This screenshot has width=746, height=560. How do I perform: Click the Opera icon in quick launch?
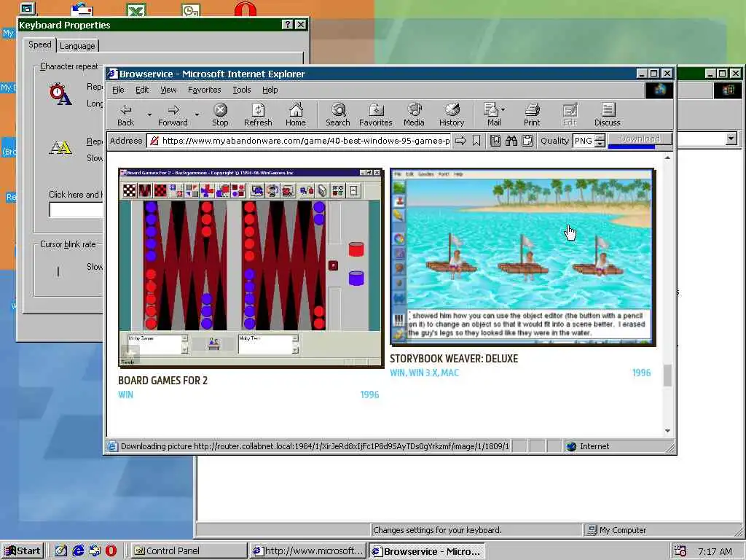tap(111, 551)
